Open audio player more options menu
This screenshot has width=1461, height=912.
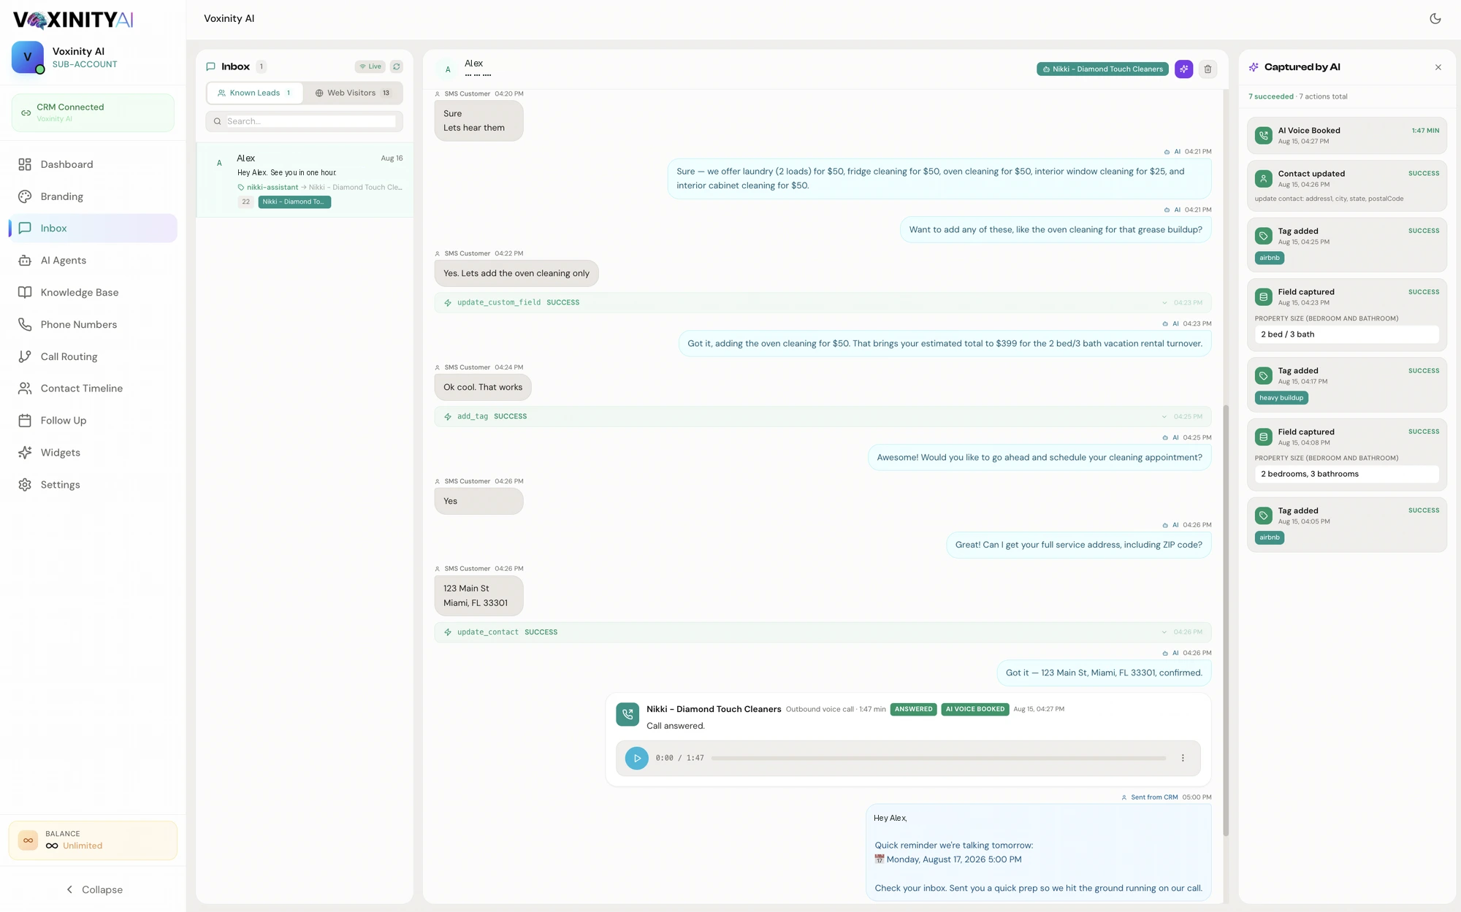(1183, 758)
